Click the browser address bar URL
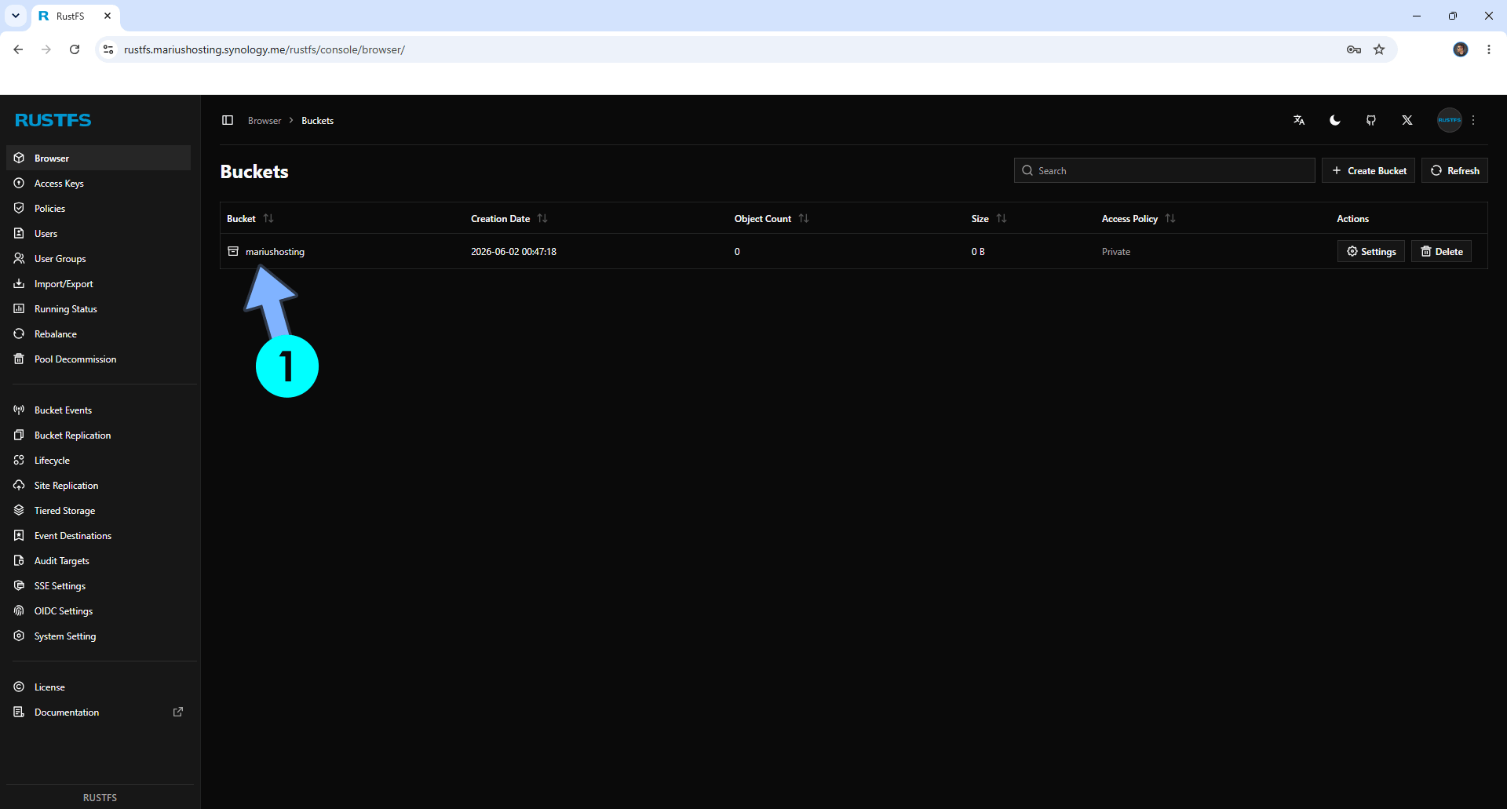The height and width of the screenshot is (809, 1507). click(x=265, y=49)
